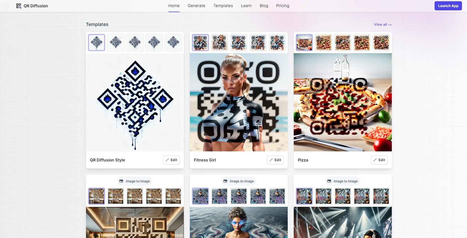
Task: Open the large DJ concert image
Action: tap(343, 222)
